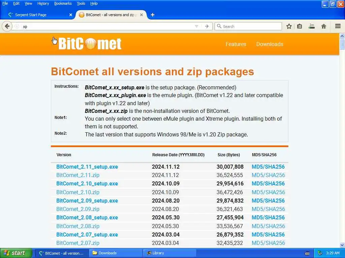Close the BitComet versions tab
Screen dimensions: 345x258
point(142,15)
